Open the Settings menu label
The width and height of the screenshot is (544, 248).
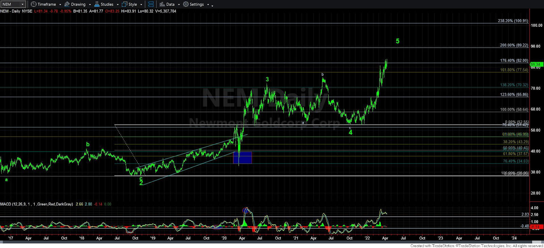pos(197,4)
